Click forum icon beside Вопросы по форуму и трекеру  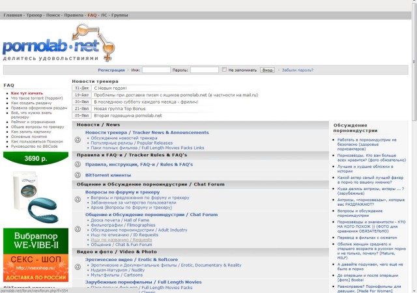(78, 199)
